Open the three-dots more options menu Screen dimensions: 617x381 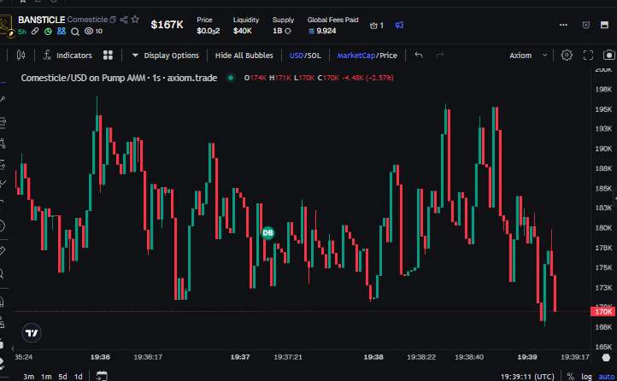(563, 25)
